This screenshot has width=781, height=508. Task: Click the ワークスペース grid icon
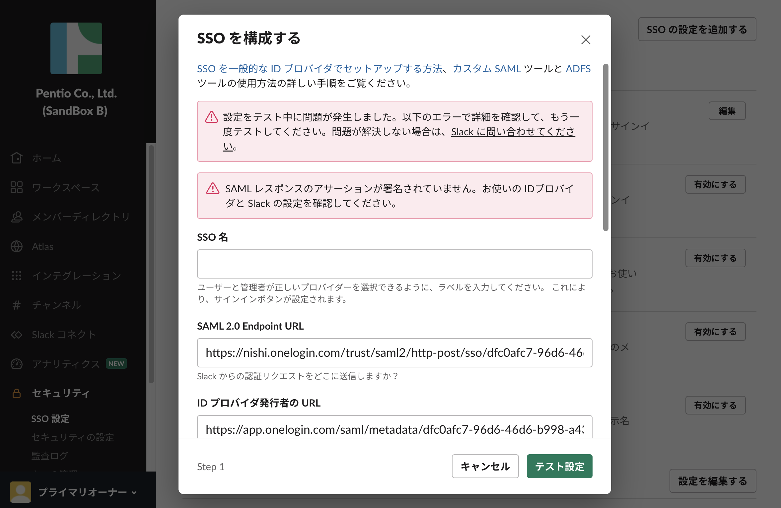(x=17, y=187)
